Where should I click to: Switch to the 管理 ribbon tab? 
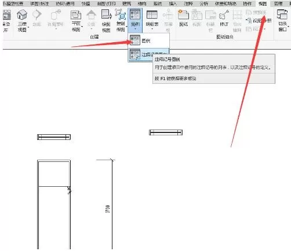point(278,3)
